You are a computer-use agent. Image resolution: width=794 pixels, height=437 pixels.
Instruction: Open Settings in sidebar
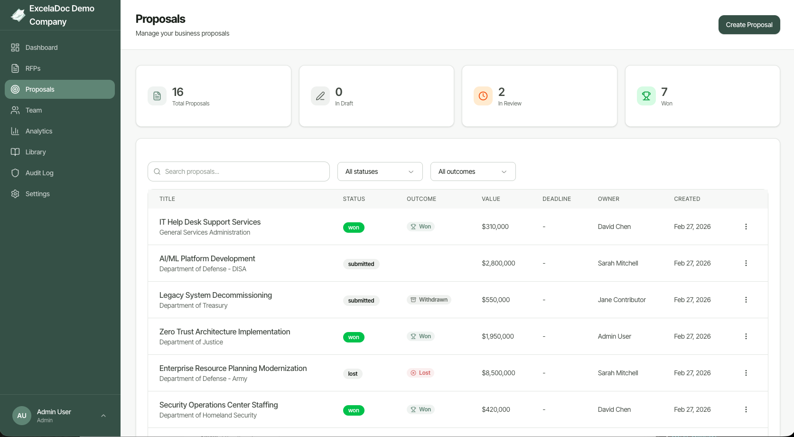click(60, 194)
